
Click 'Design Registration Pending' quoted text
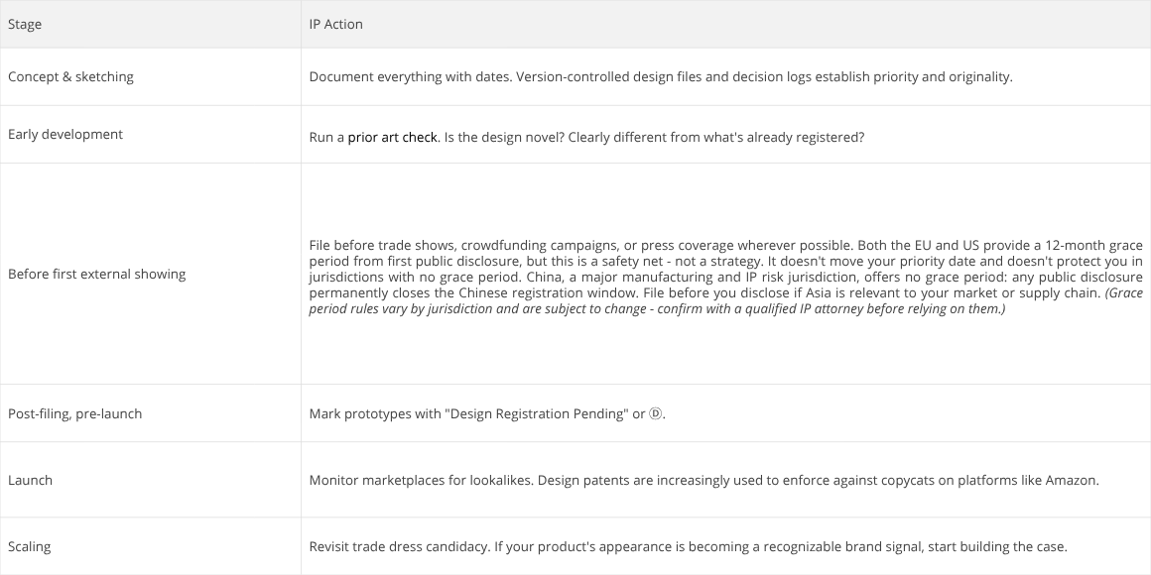click(536, 413)
